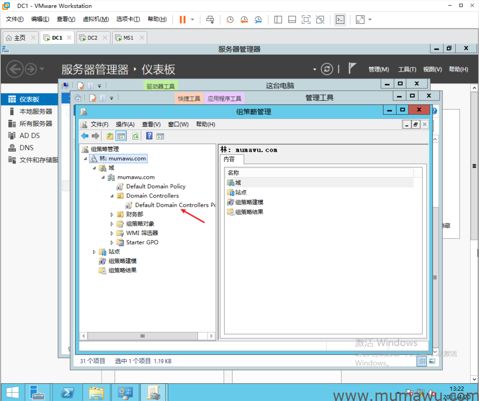Click the Back arrow in Group Policy toolbar
This screenshot has width=479, height=401.
pos(85,136)
